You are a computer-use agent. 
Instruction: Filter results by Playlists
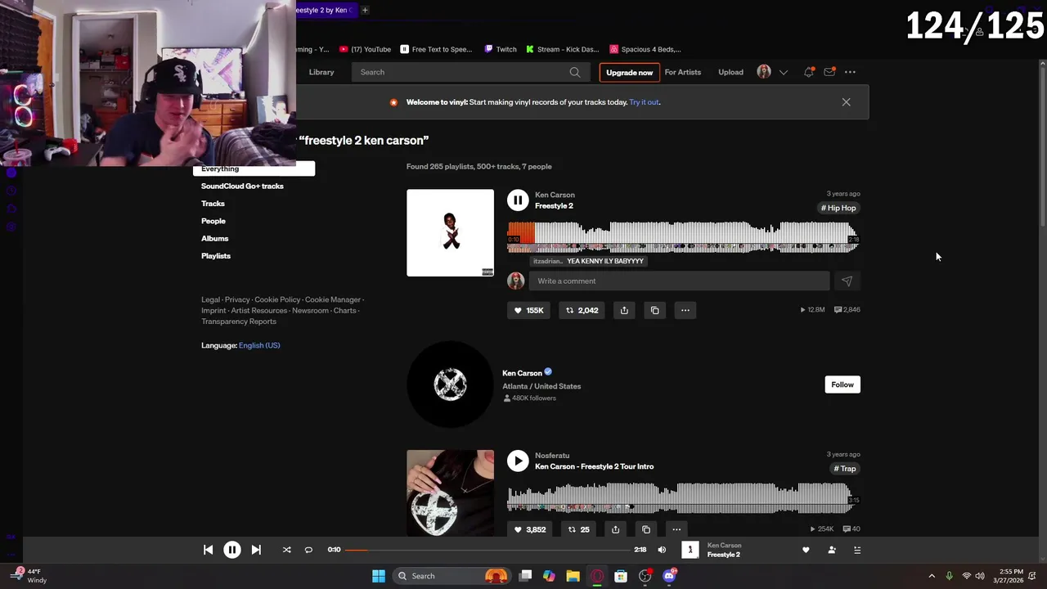pyautogui.click(x=216, y=256)
